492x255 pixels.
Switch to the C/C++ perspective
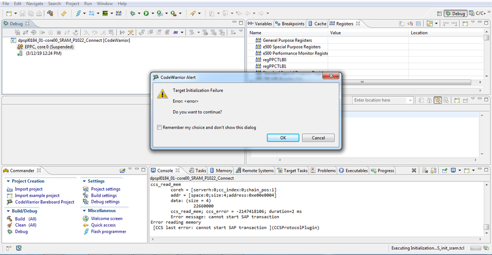click(477, 13)
